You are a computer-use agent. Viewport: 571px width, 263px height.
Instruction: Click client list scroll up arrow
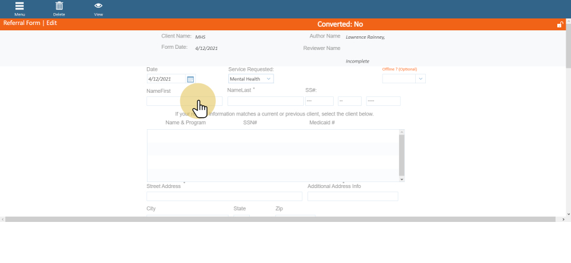click(402, 132)
